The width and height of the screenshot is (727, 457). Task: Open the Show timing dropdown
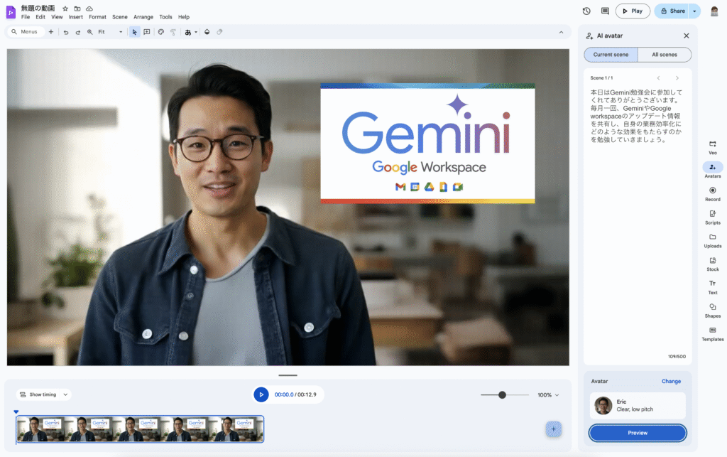click(43, 394)
